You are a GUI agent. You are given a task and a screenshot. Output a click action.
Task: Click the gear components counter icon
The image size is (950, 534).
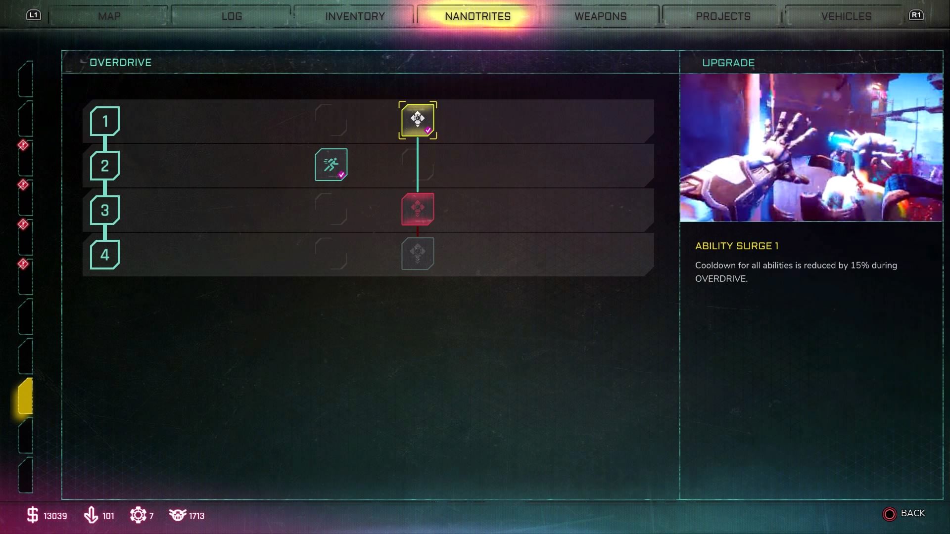tap(138, 515)
